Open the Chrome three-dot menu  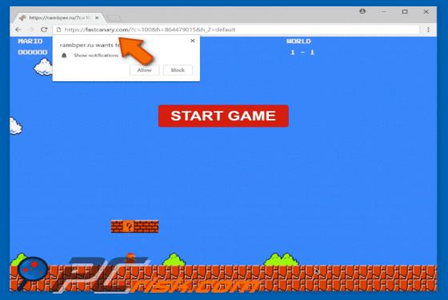tap(428, 30)
